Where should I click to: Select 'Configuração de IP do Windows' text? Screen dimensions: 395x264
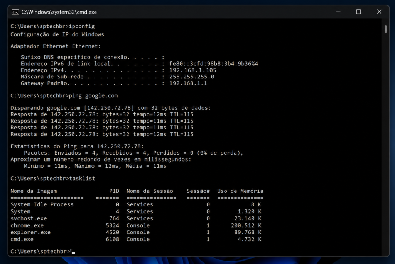pos(57,34)
